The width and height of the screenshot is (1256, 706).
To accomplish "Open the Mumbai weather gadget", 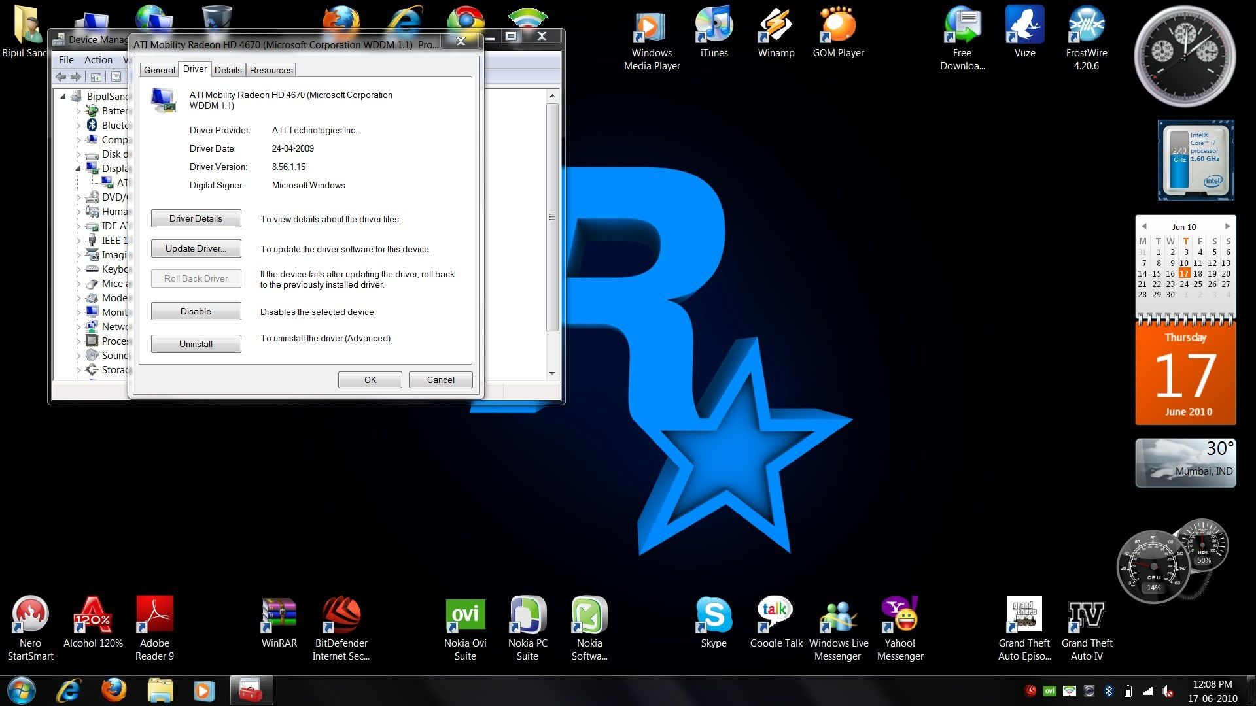I will [x=1185, y=463].
